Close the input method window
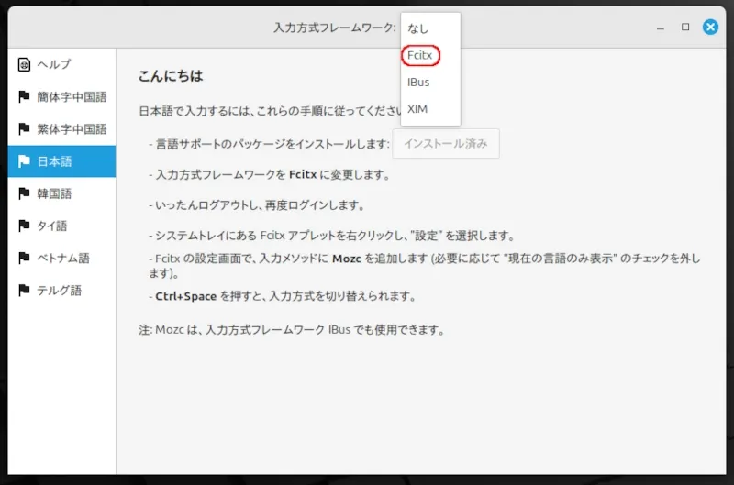This screenshot has height=485, width=734. coord(710,28)
